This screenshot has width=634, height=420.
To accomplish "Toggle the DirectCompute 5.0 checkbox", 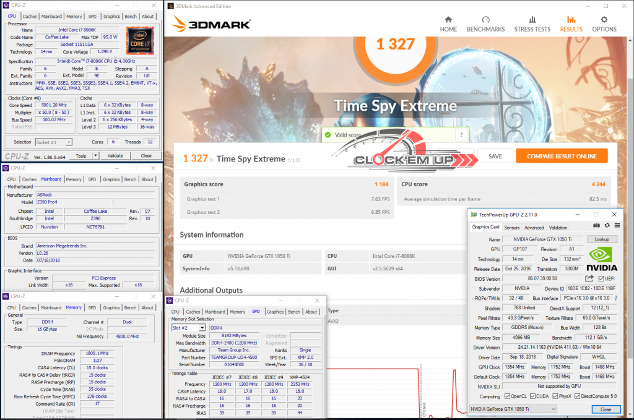I will point(578,396).
